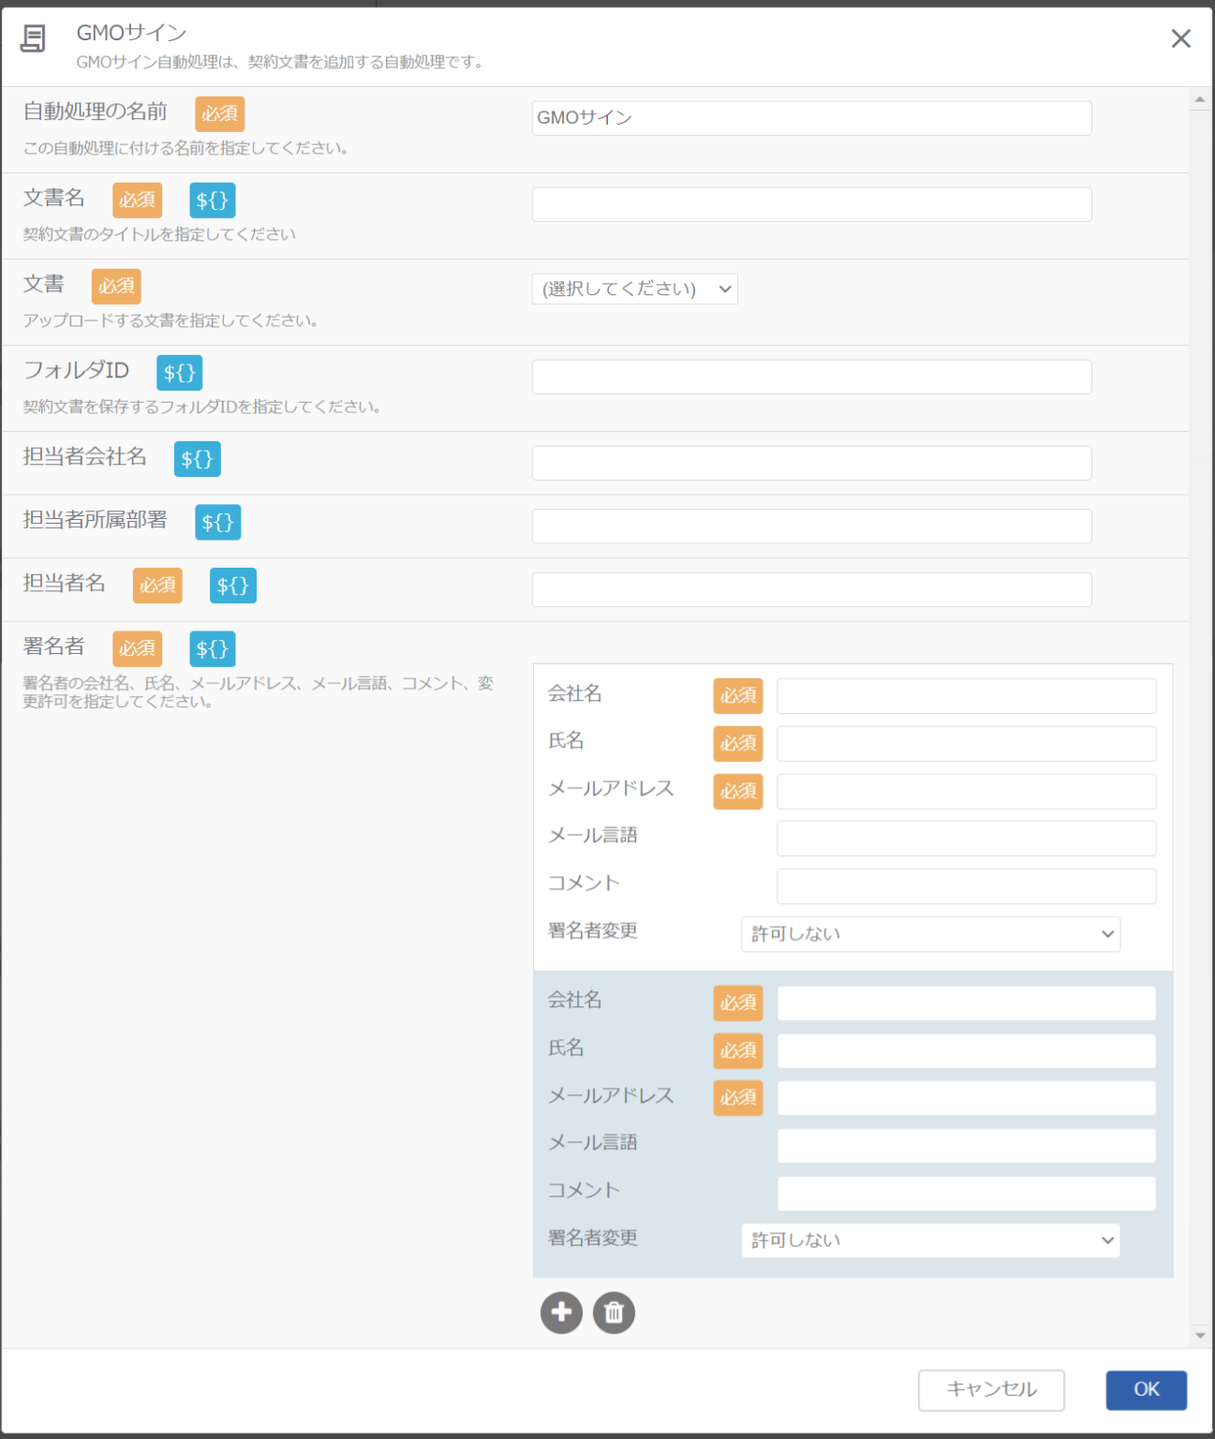Confirm with the OK button
The height and width of the screenshot is (1439, 1215).
tap(1147, 1390)
